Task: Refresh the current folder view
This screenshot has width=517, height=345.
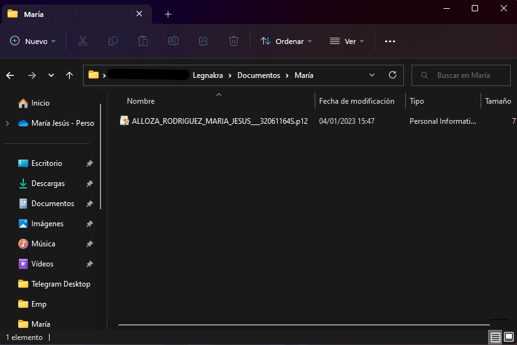Action: pyautogui.click(x=393, y=75)
